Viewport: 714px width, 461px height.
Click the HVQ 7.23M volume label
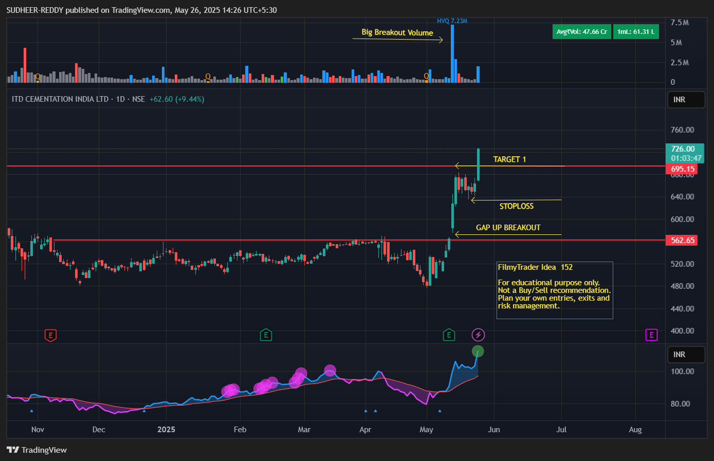click(452, 21)
